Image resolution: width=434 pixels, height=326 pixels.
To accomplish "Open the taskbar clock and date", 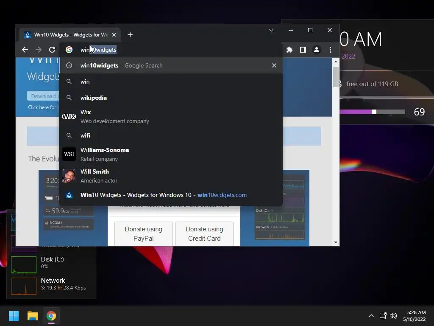I will [415, 316].
